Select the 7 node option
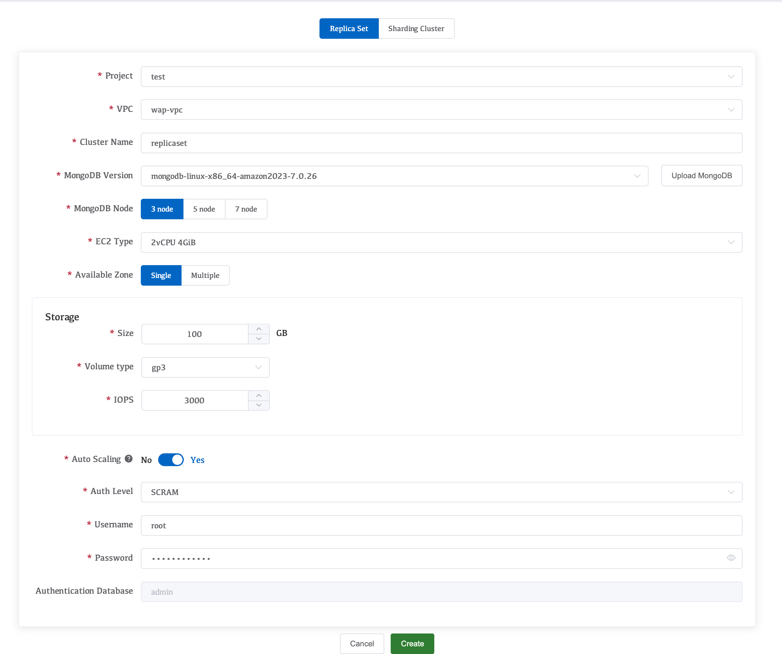Image resolution: width=782 pixels, height=654 pixels. click(x=246, y=209)
